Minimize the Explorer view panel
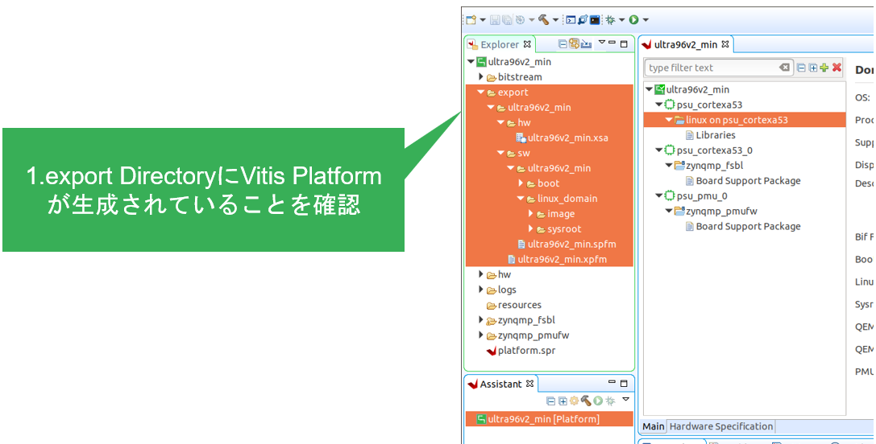Viewport: 876px width, 444px height. click(x=612, y=43)
